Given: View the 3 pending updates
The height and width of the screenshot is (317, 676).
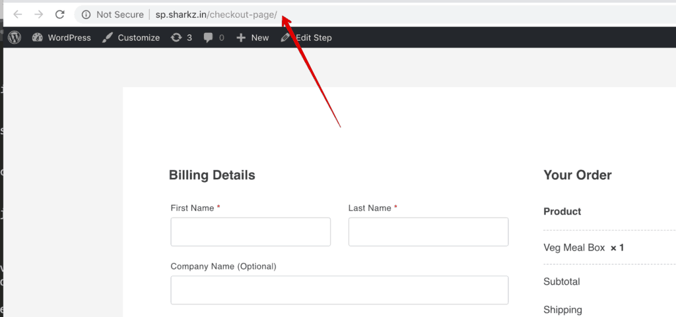Looking at the screenshot, I should tap(181, 38).
